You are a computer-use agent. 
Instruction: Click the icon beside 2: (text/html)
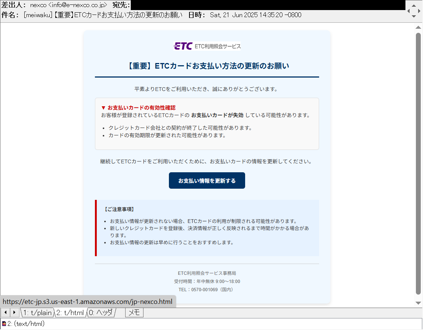[x=4, y=324]
